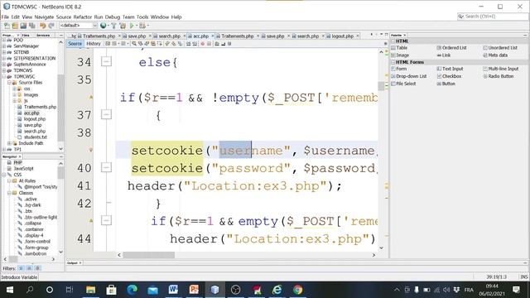
Task: Click the Projects tree vertical scrollbar
Action: 60,108
